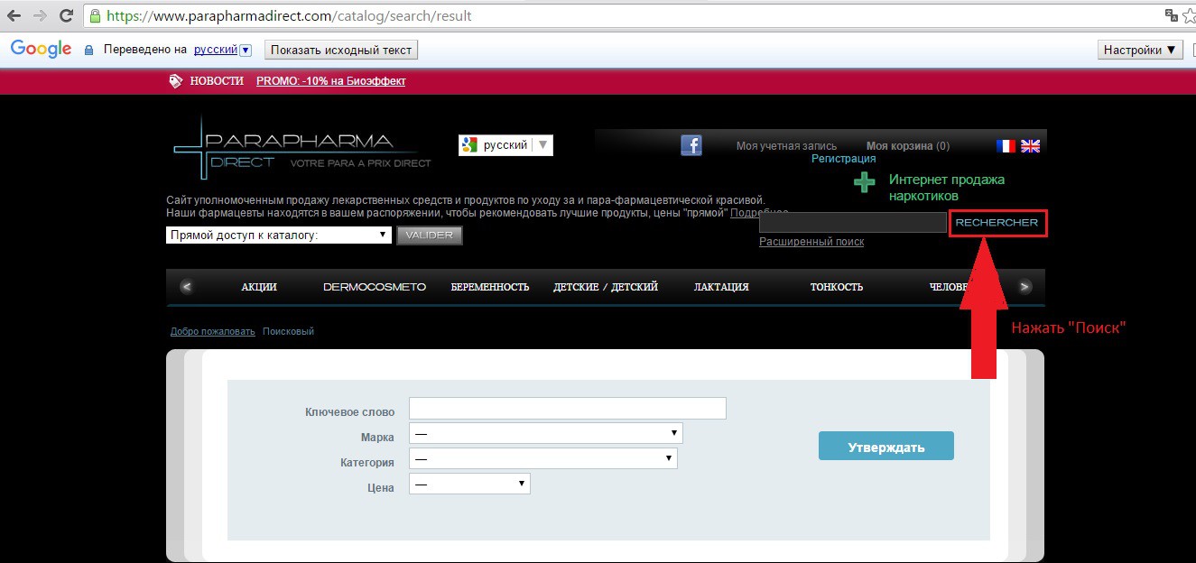Open 'Моя корзина (0)' cart link

click(908, 146)
